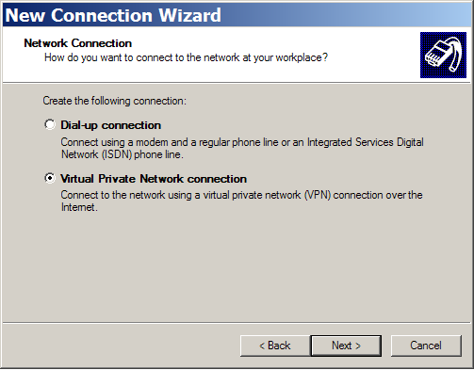Click the workplace connection question subtitle
Screen dimensions: 474x370
(x=186, y=57)
